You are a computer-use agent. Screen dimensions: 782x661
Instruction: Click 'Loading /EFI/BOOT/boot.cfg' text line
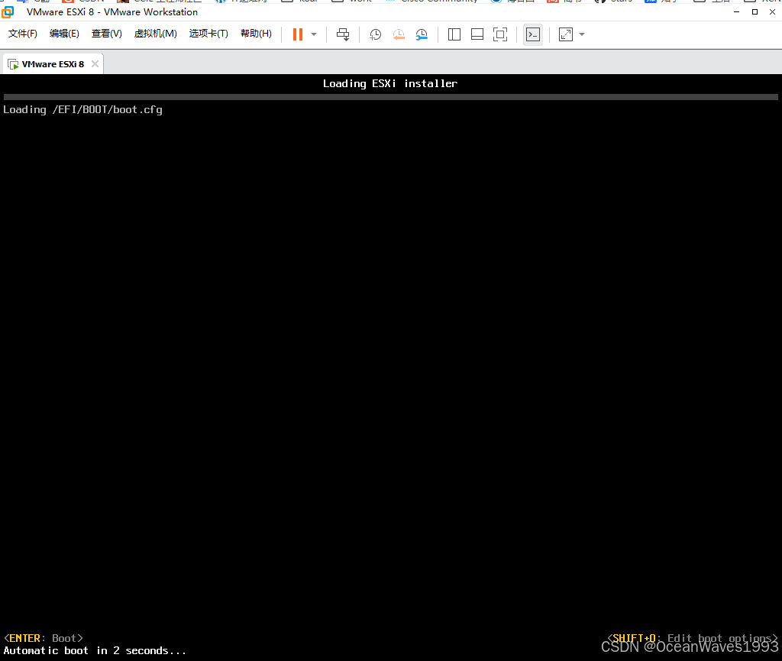coord(82,110)
